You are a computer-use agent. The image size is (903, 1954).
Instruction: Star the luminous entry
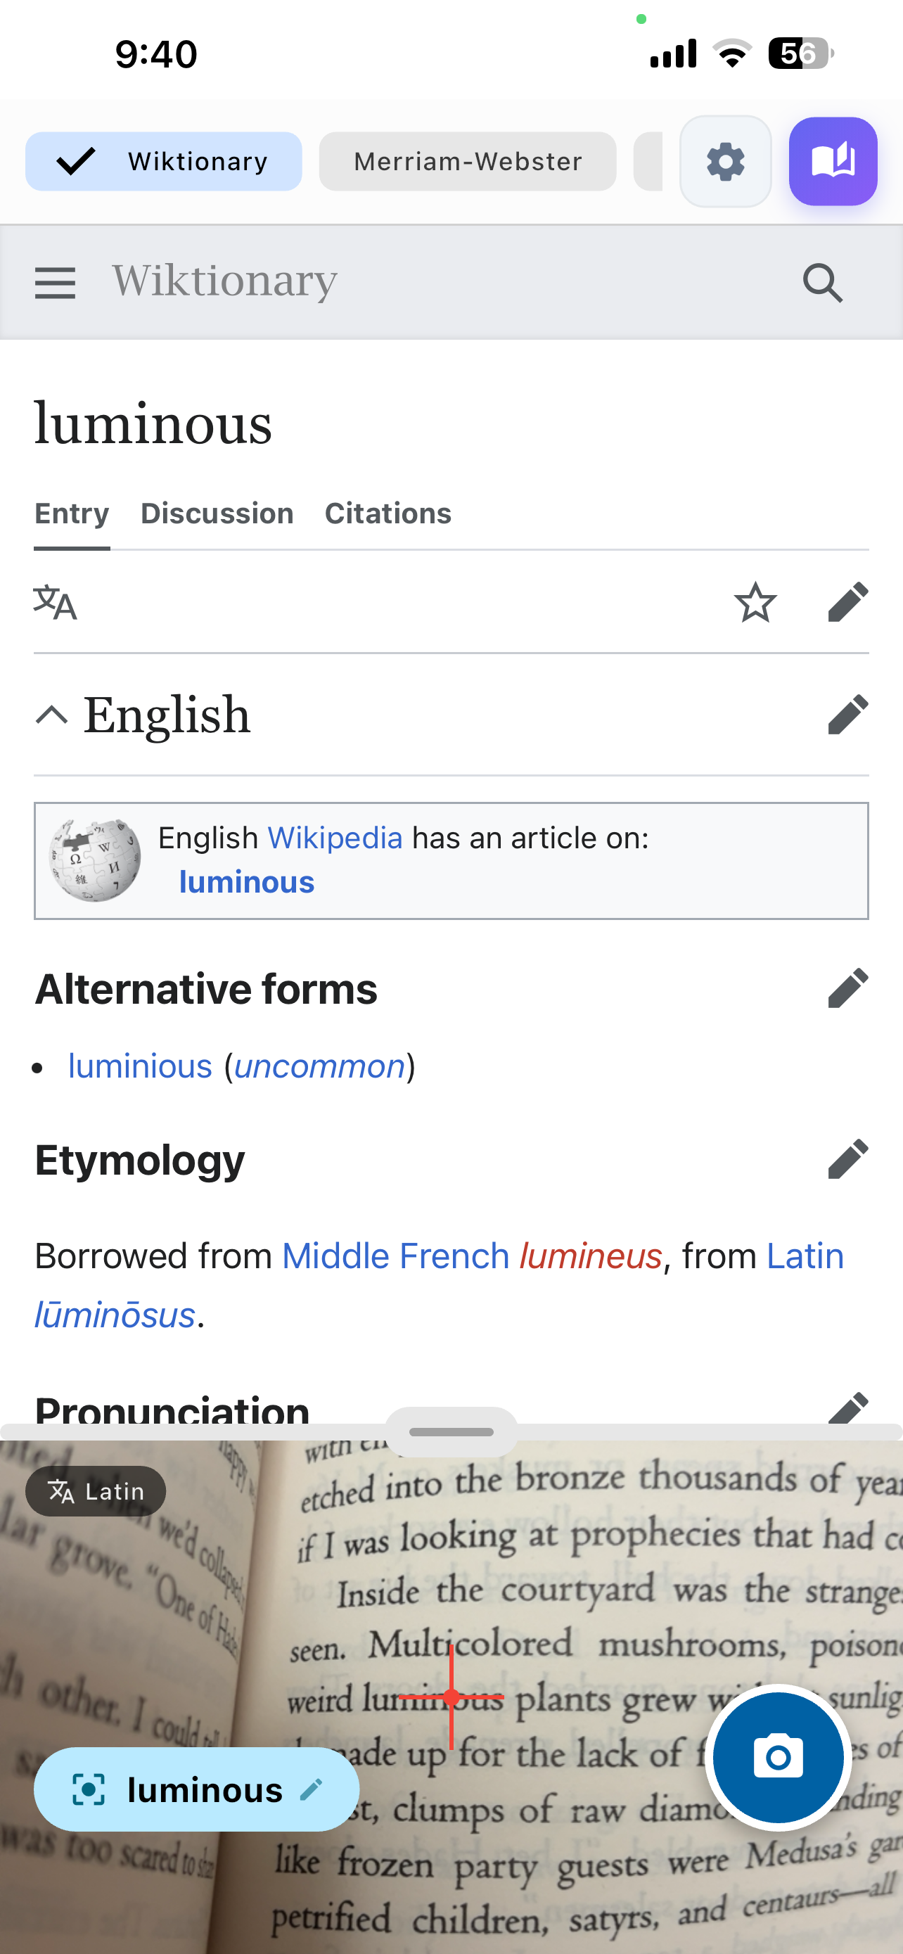(x=755, y=602)
